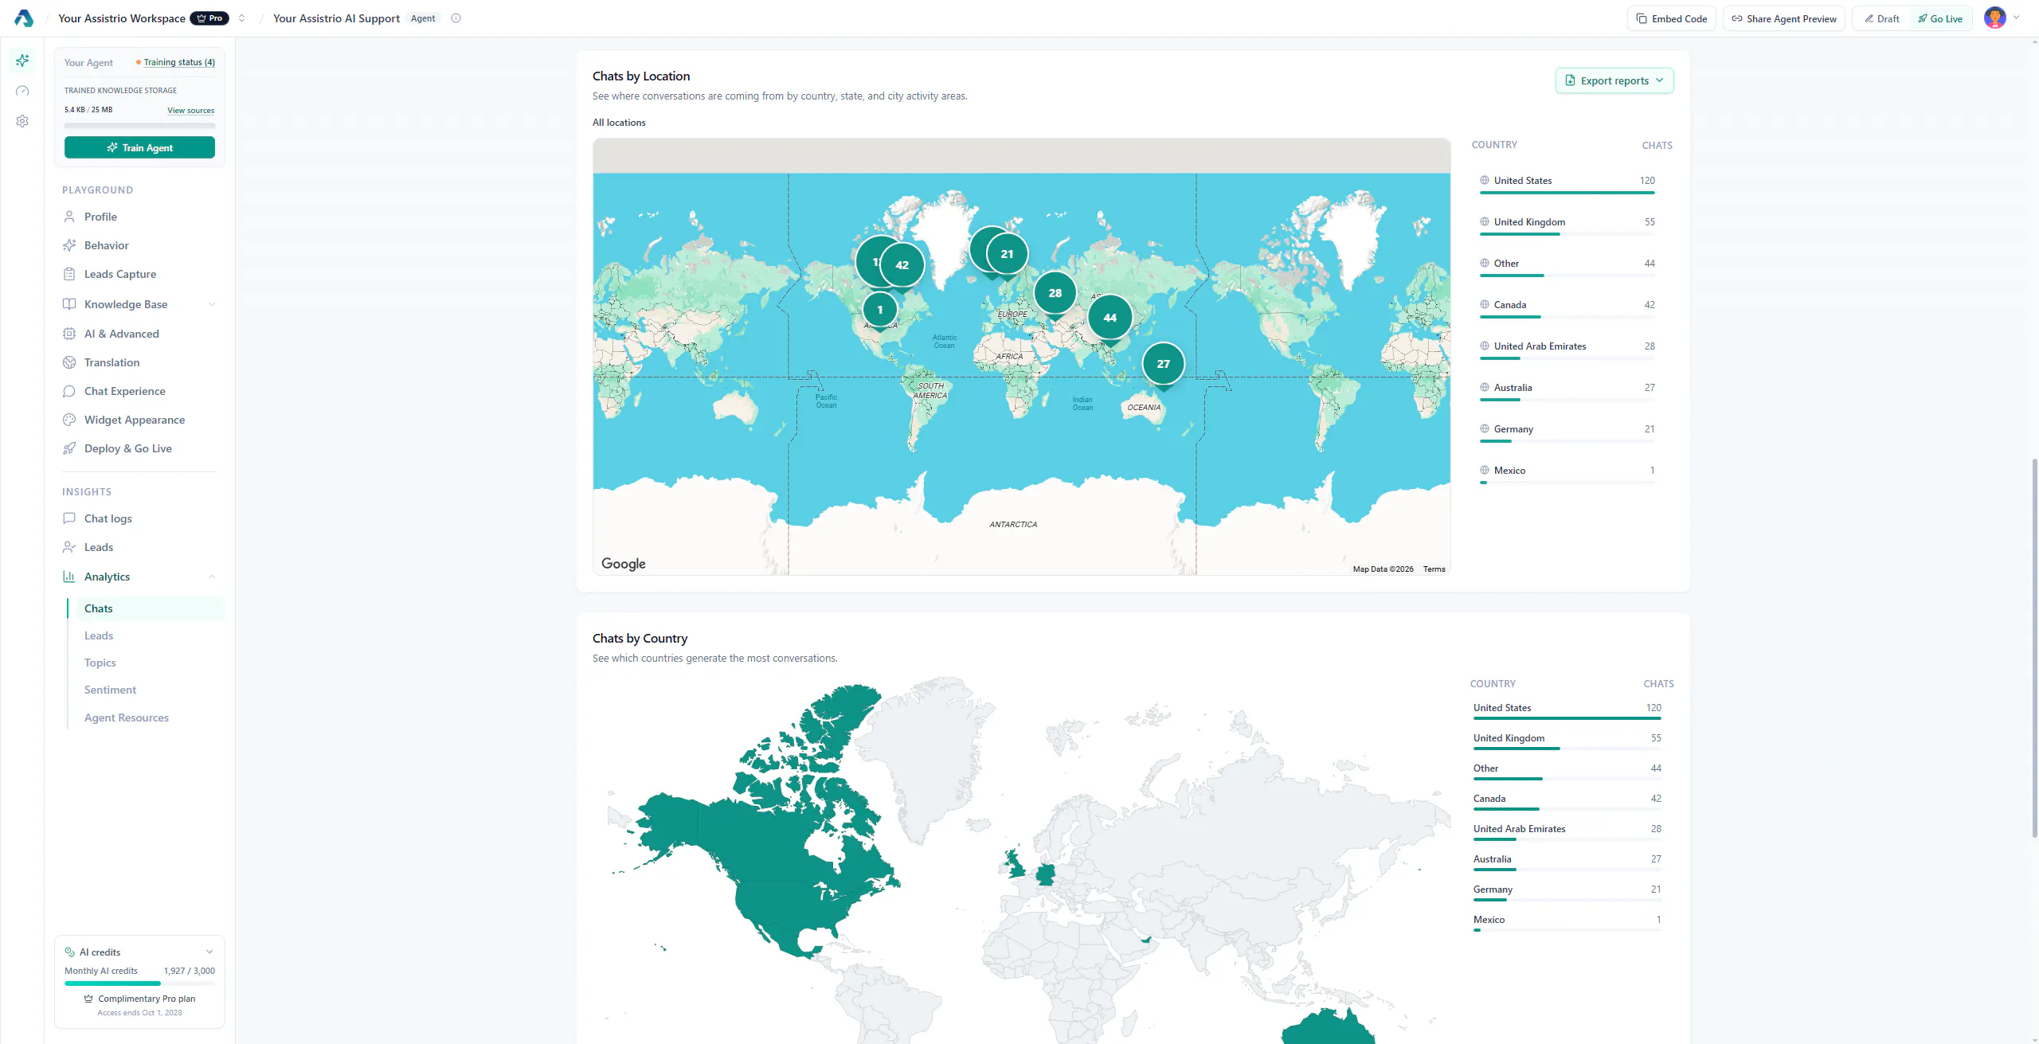Select Sentiment under Analytics
The height and width of the screenshot is (1044, 2039).
[x=110, y=690]
